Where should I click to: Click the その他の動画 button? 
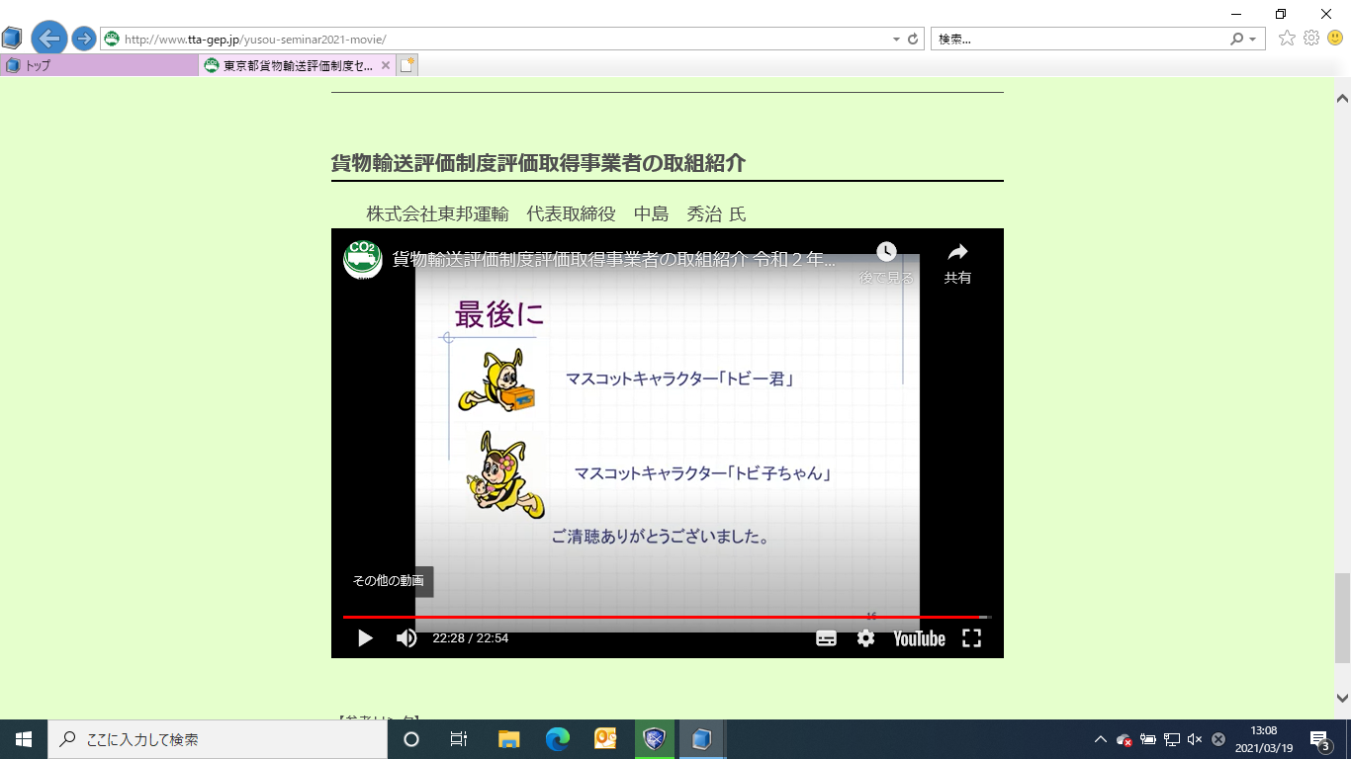click(389, 581)
